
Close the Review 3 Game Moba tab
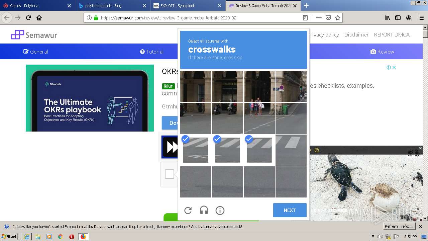[295, 6]
